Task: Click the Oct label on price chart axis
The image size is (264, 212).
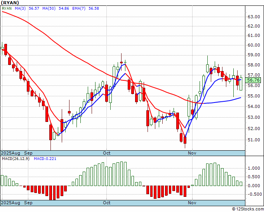Action: coord(107,153)
